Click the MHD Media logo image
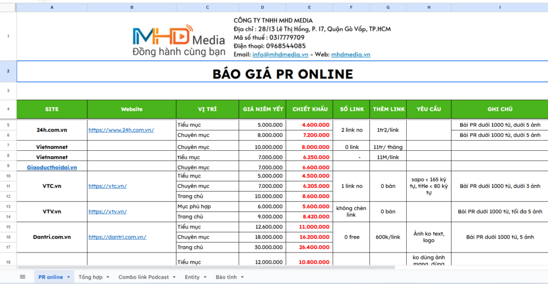Screen dimensions: 548x284 [x=179, y=41]
